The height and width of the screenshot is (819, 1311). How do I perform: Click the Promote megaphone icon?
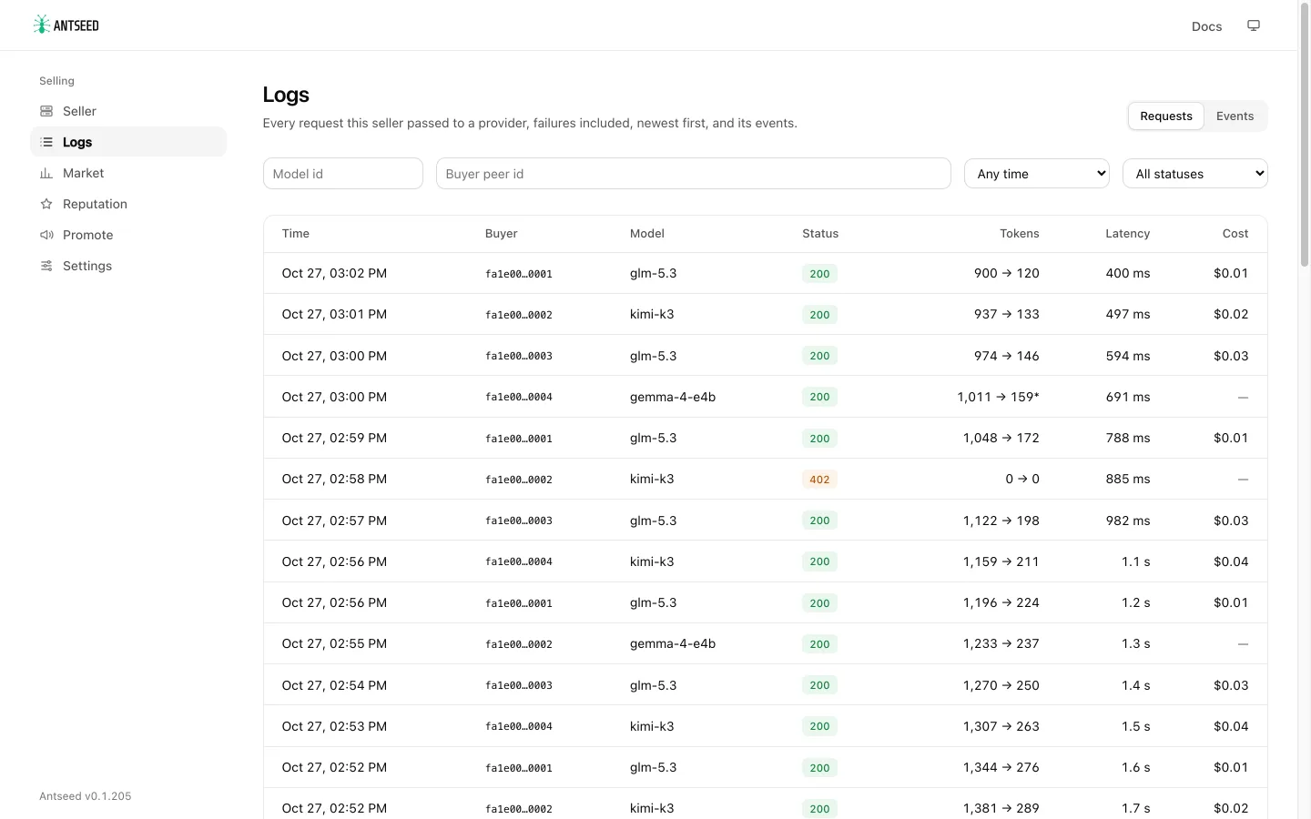point(46,235)
